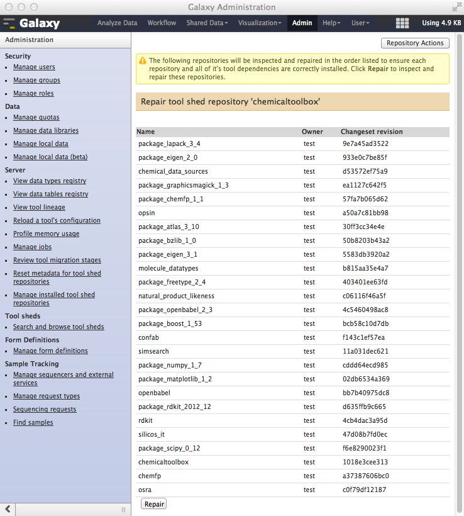464x516 pixels.
Task: Click the Using 4.9 KB quota text
Action: (x=441, y=23)
